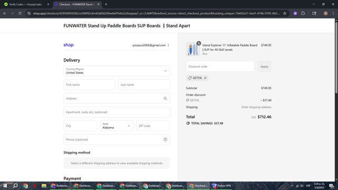Click the FUNWATER store title

pos(127,26)
